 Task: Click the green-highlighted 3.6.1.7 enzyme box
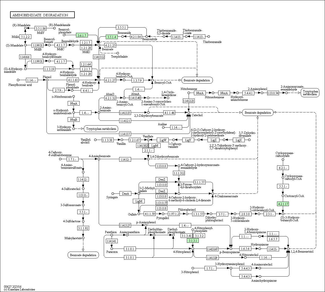[x=82, y=35]
